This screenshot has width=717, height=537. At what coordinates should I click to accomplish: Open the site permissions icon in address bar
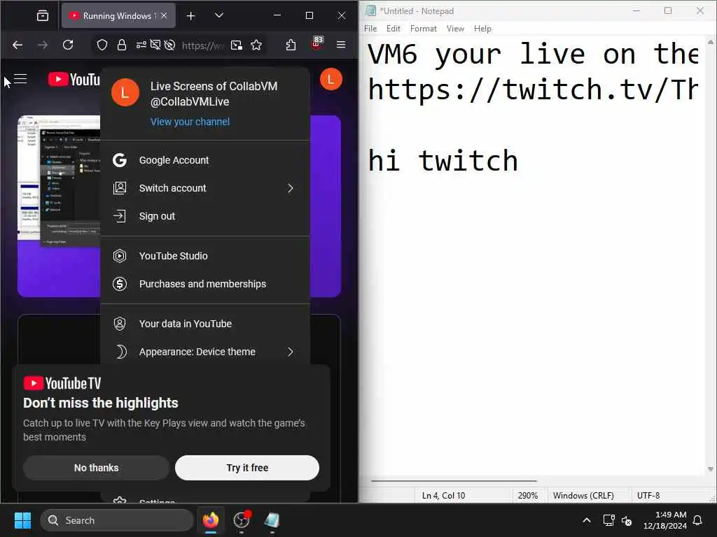[x=141, y=45]
